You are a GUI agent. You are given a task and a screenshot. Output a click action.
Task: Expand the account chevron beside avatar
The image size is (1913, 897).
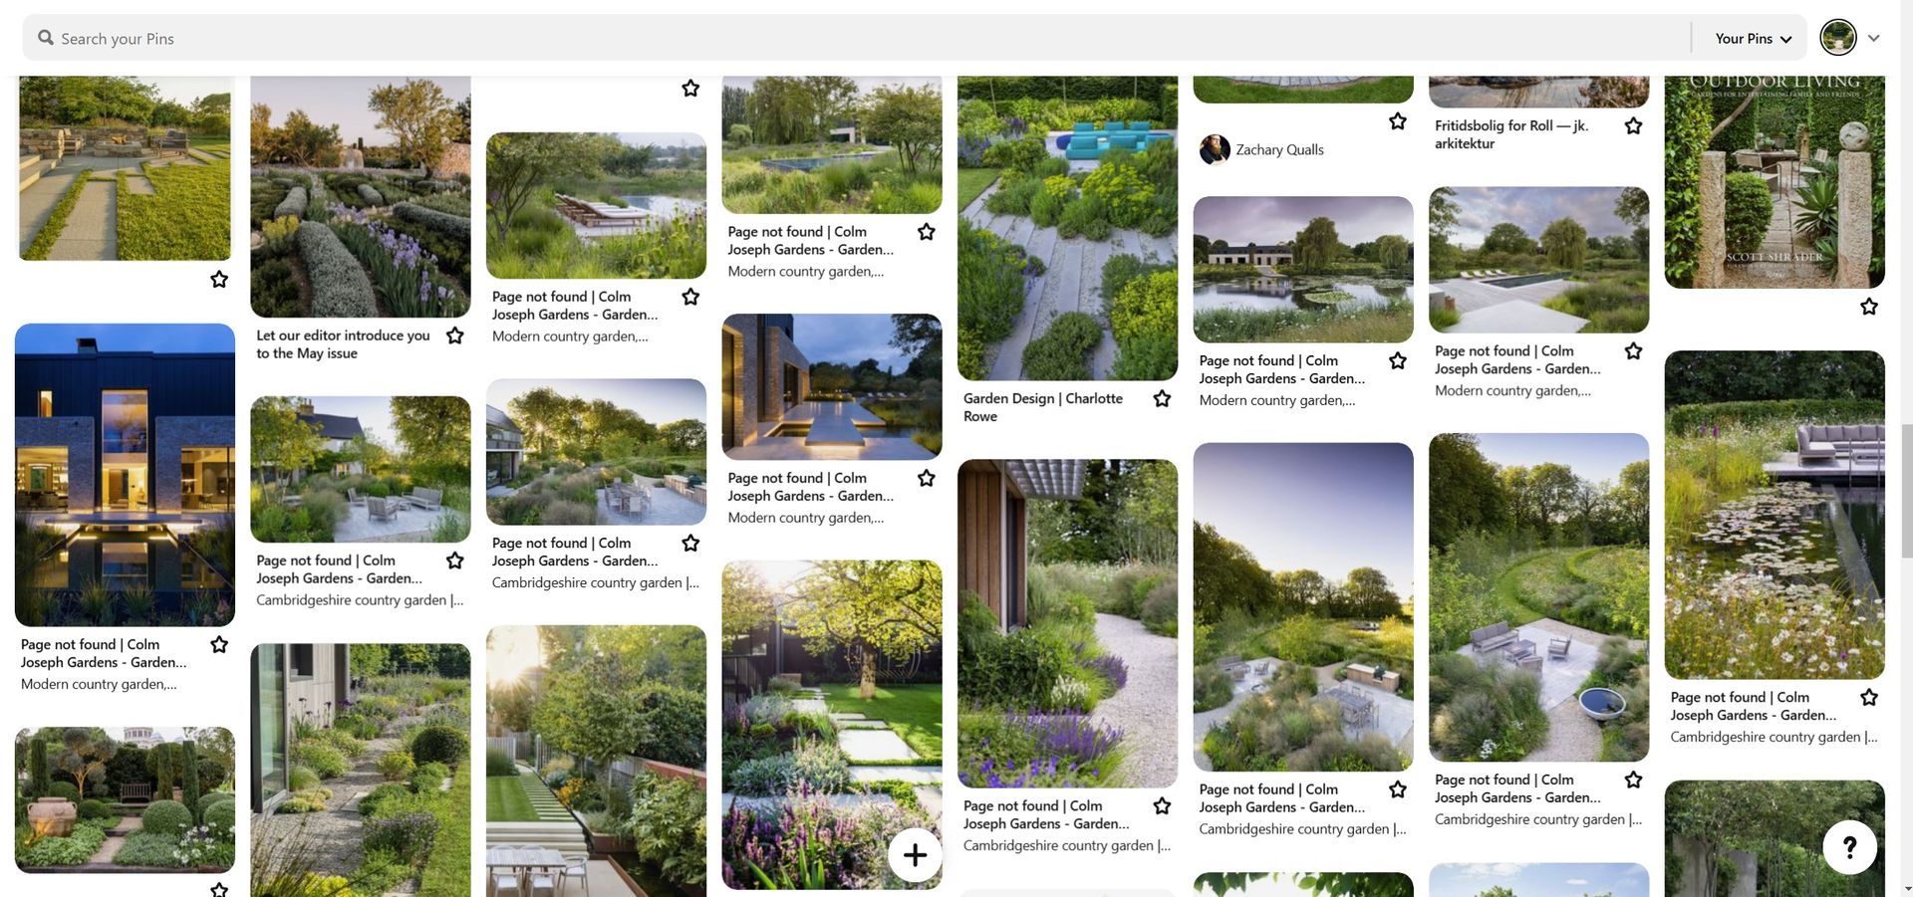click(1874, 38)
